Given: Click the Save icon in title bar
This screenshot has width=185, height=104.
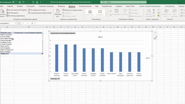Looking at the screenshot, I should [x=20, y=2].
